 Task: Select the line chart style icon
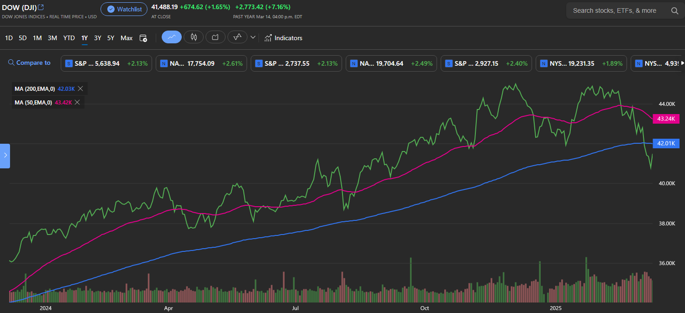(x=171, y=37)
